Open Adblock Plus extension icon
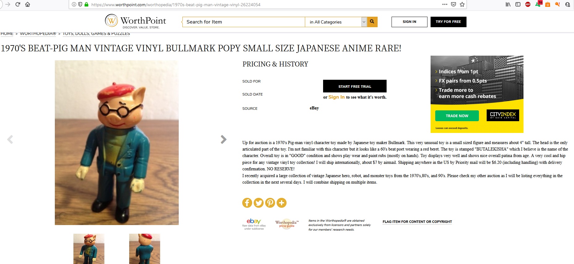 (528, 4)
